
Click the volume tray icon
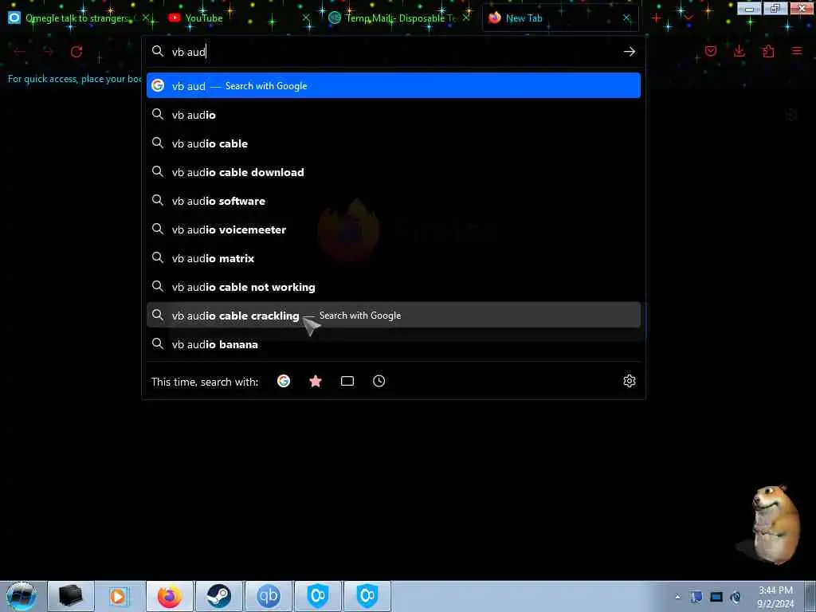click(x=736, y=597)
